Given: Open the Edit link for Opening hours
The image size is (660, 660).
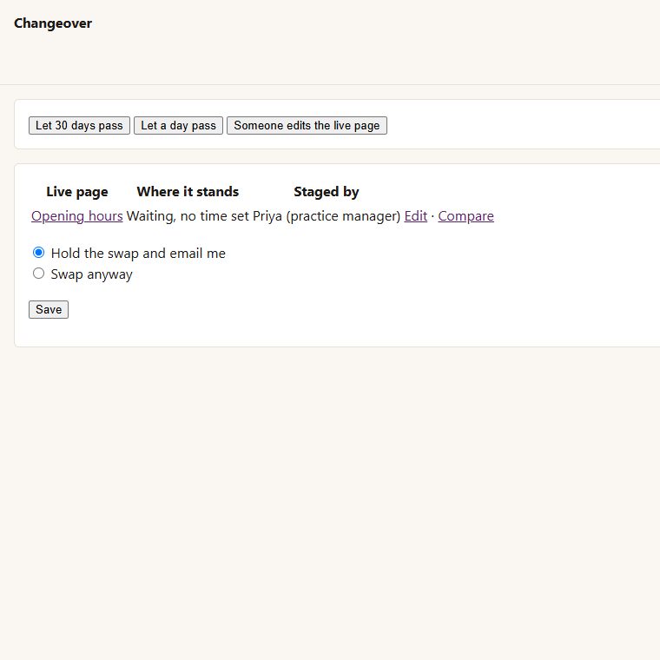Looking at the screenshot, I should [415, 216].
